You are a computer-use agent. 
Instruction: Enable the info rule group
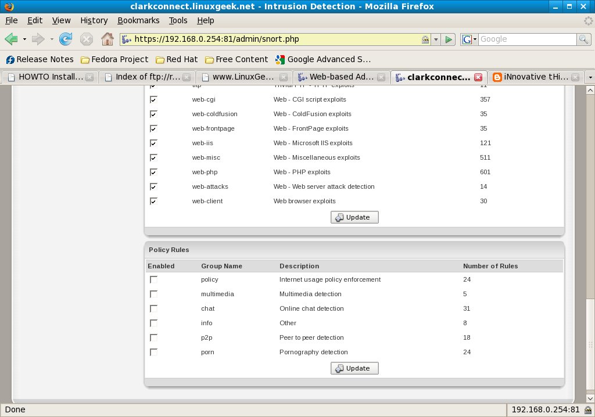click(153, 323)
